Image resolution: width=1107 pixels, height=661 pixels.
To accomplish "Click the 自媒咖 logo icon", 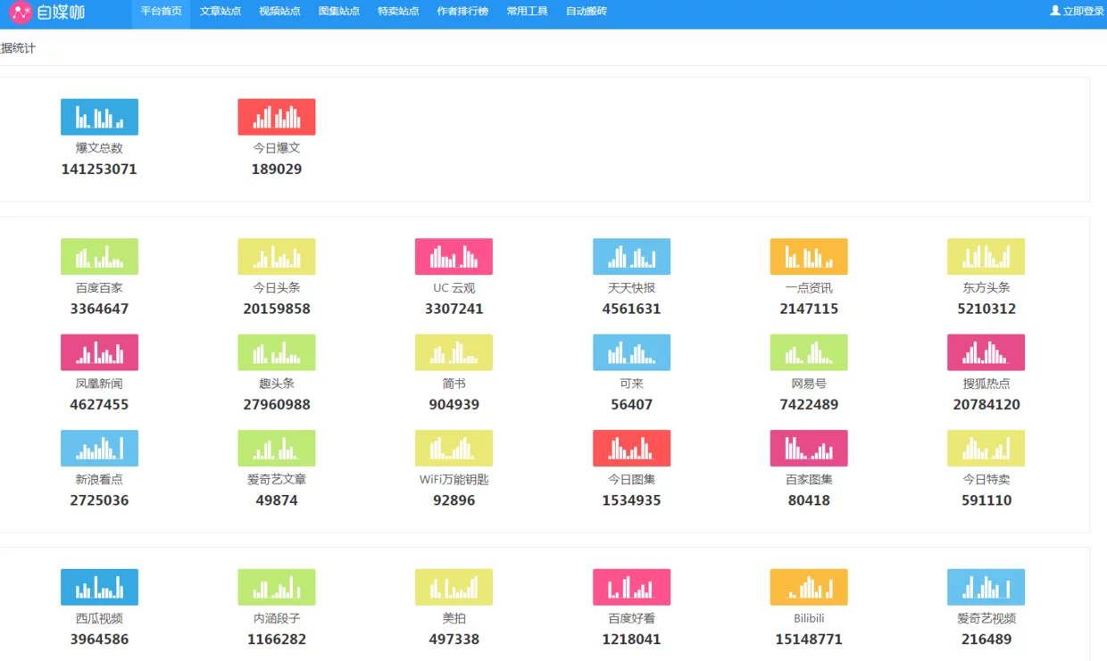I will point(21,12).
